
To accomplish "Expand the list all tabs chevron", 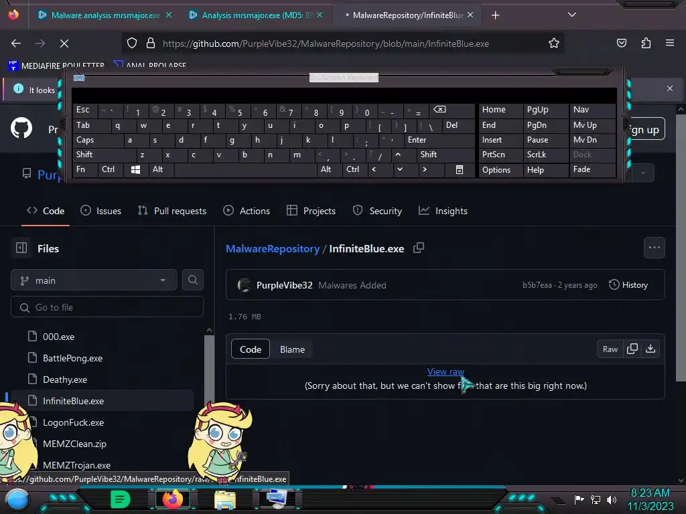I will pyautogui.click(x=572, y=15).
